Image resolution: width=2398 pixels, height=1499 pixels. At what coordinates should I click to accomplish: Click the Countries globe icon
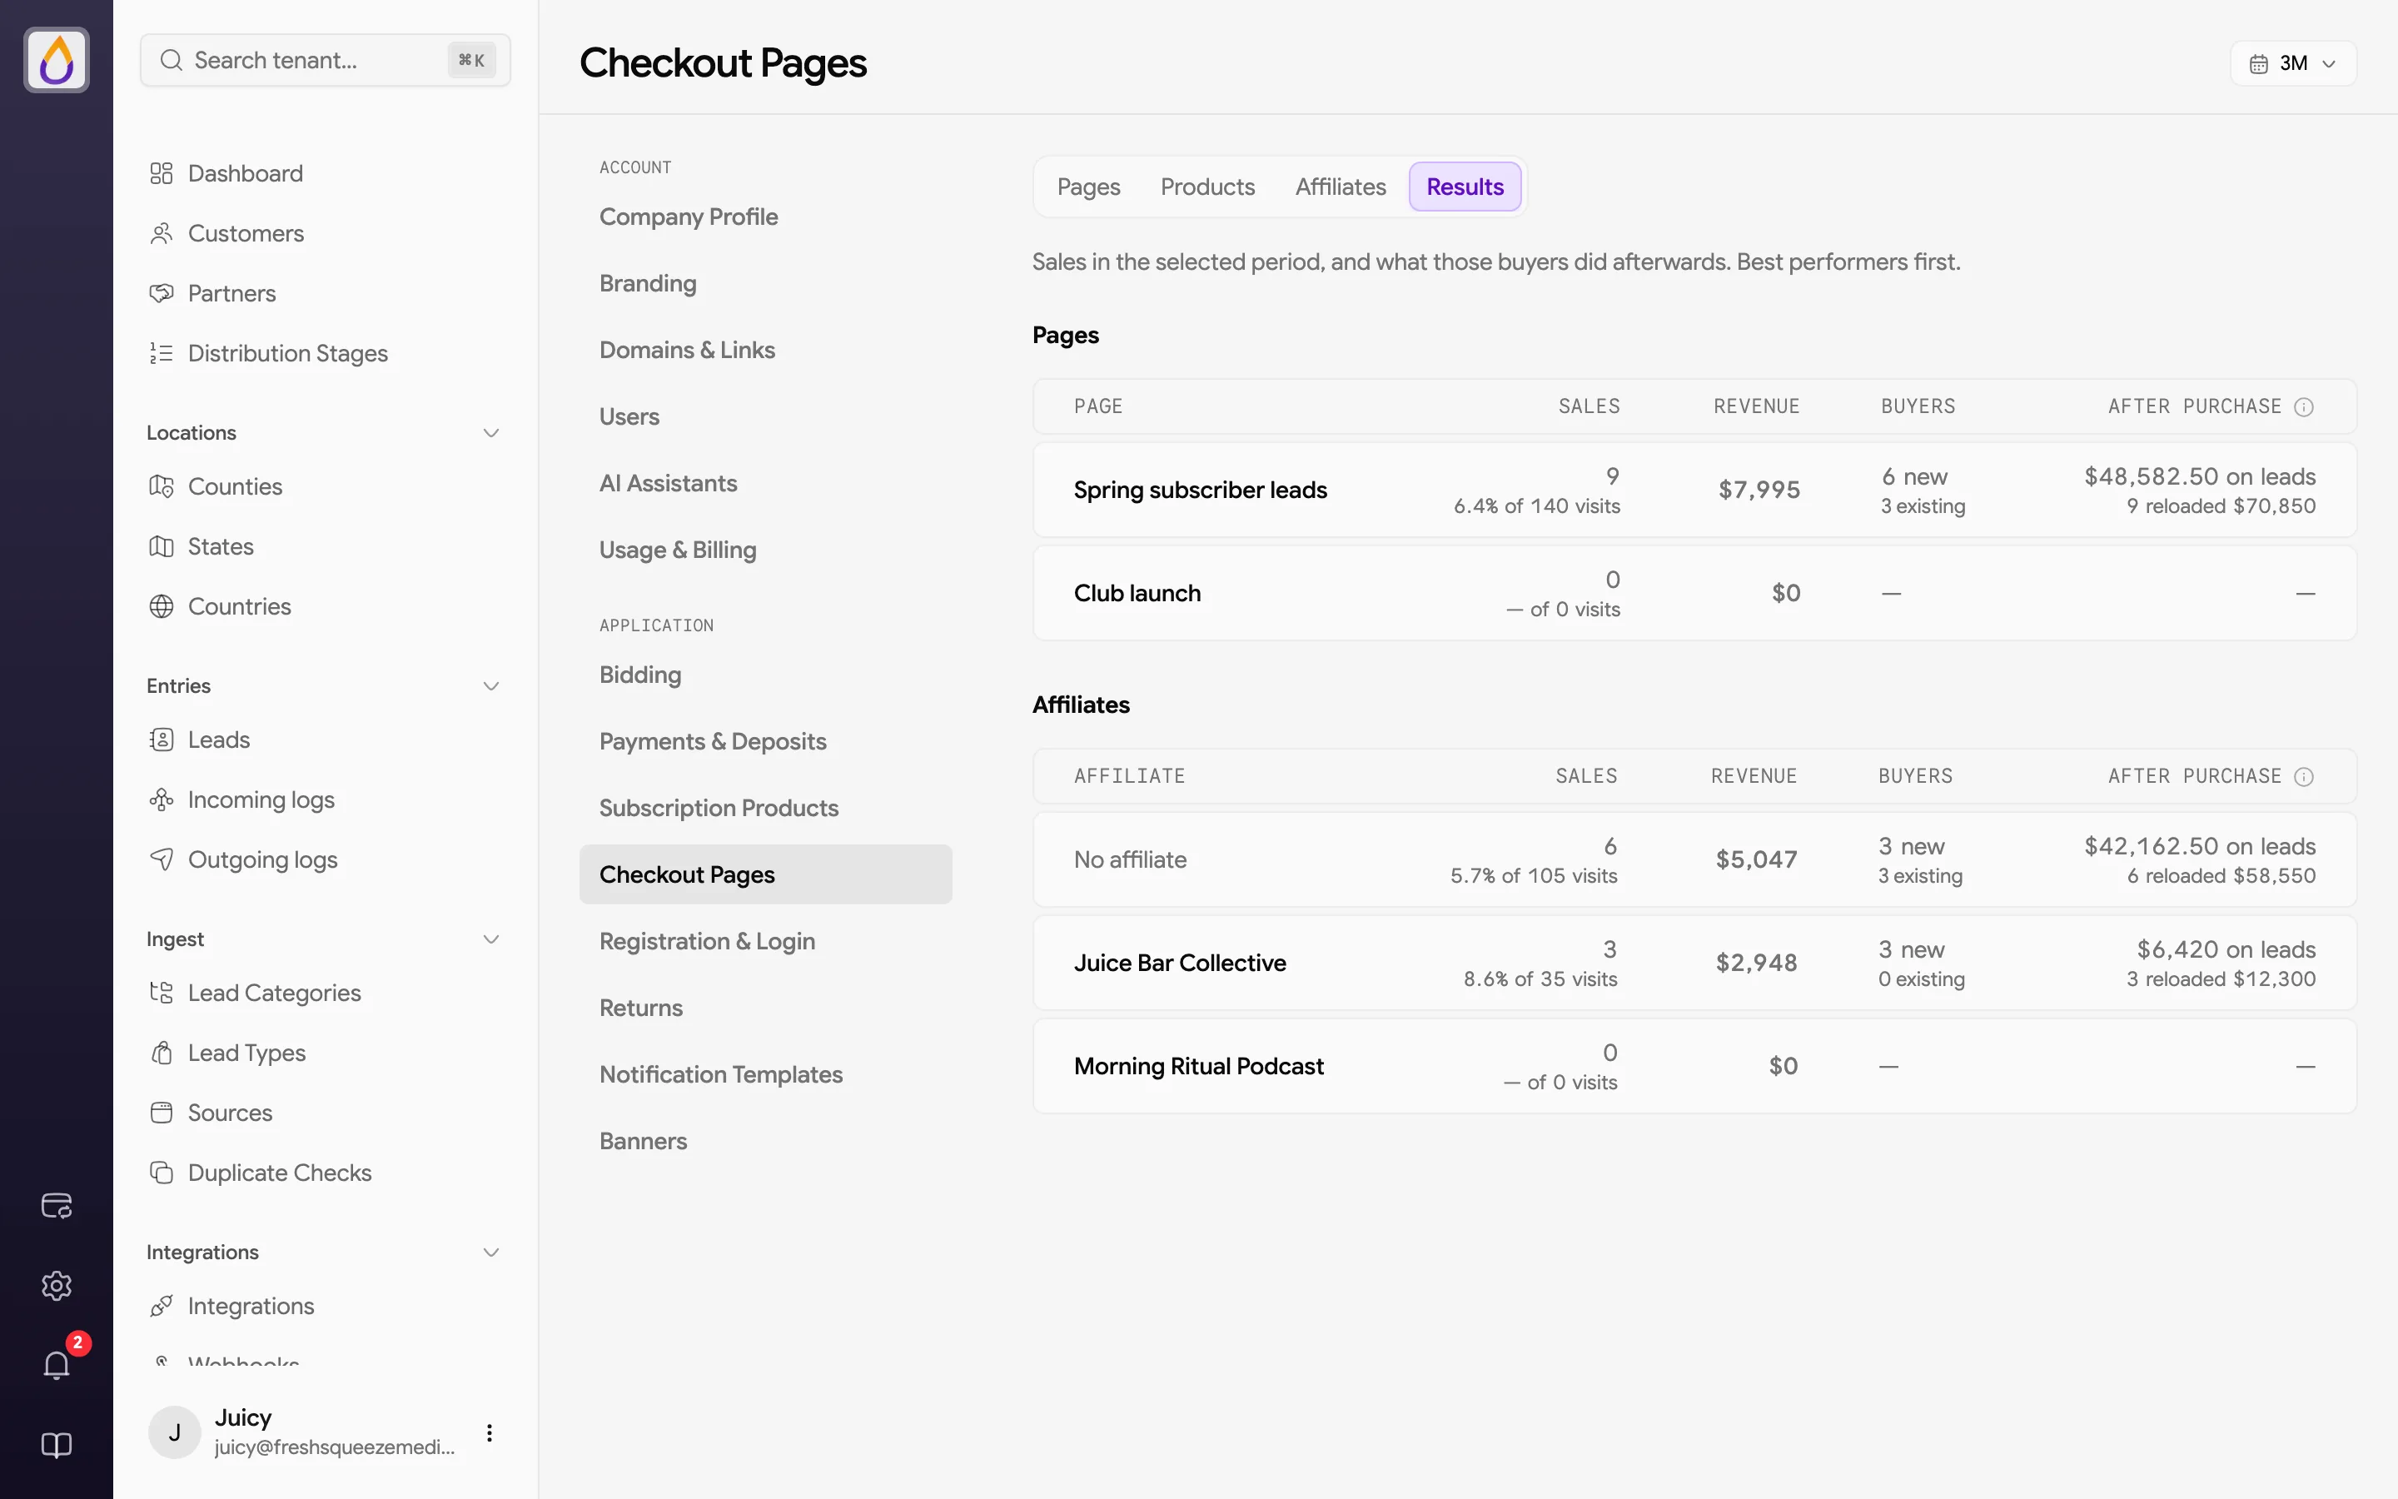(x=162, y=607)
